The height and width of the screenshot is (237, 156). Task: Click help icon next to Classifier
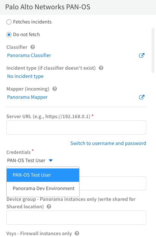click(33, 47)
